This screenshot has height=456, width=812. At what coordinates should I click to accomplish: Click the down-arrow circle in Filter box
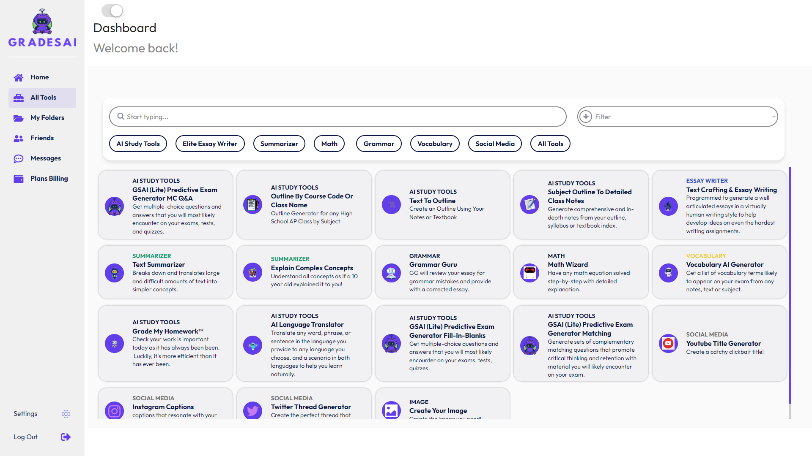click(586, 117)
